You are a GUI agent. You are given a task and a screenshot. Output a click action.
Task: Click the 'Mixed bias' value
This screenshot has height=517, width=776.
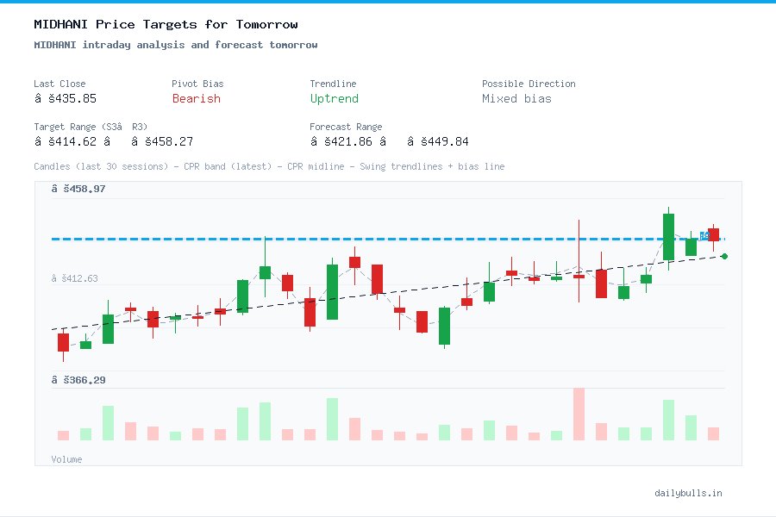[x=516, y=98]
